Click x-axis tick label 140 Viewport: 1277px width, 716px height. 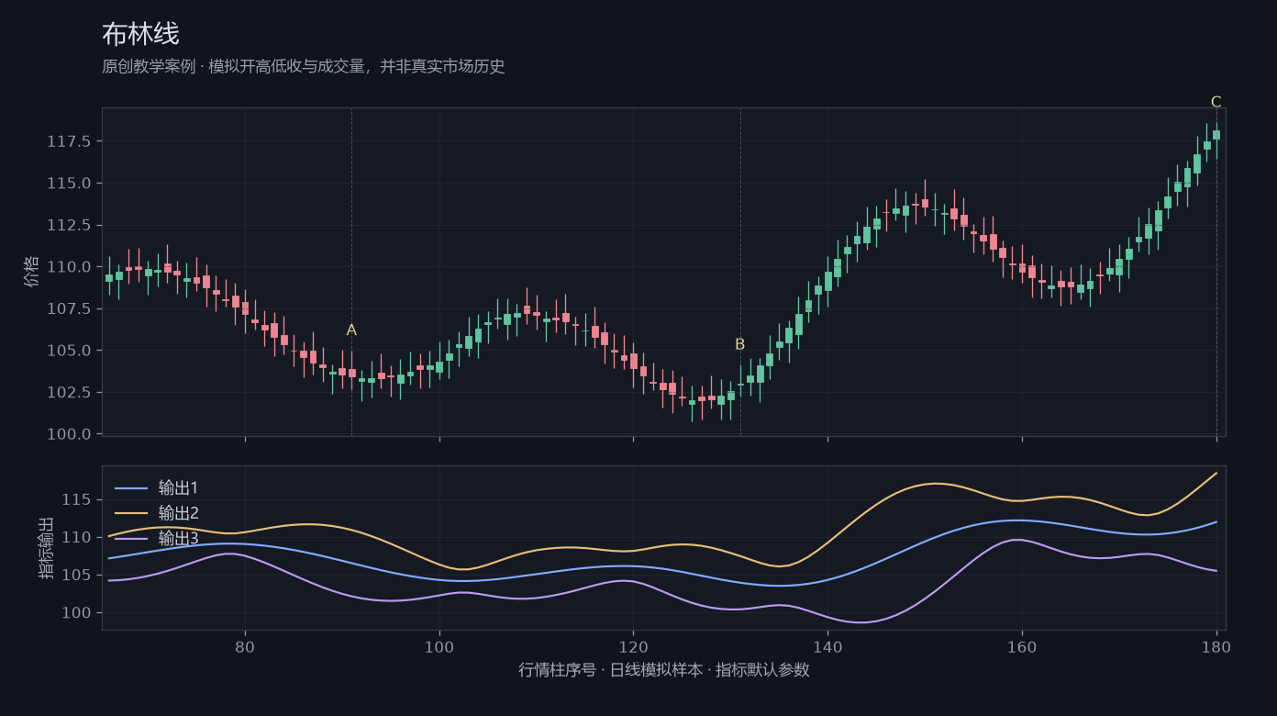coord(827,646)
